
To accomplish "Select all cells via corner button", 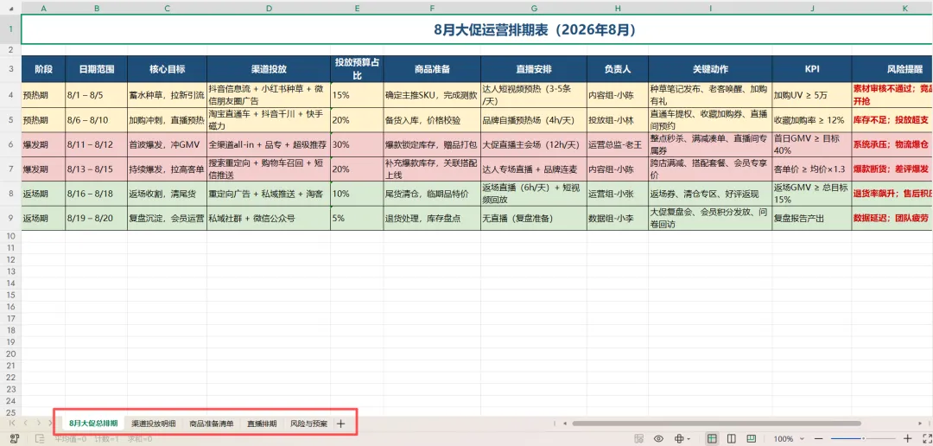I will click(10, 8).
